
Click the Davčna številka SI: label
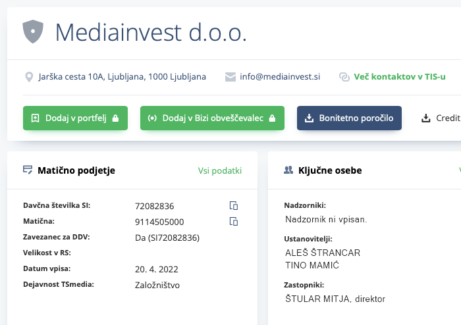57,205
